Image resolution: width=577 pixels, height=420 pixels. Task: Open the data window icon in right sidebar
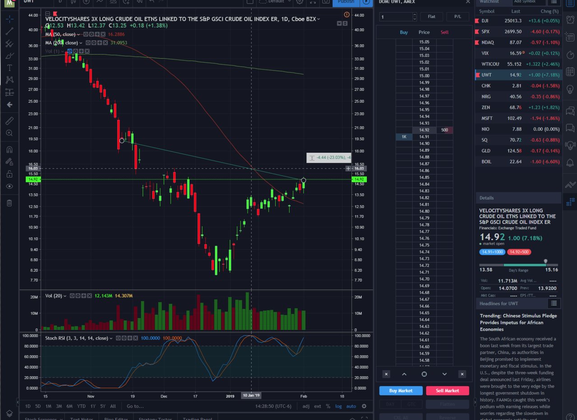point(570,37)
